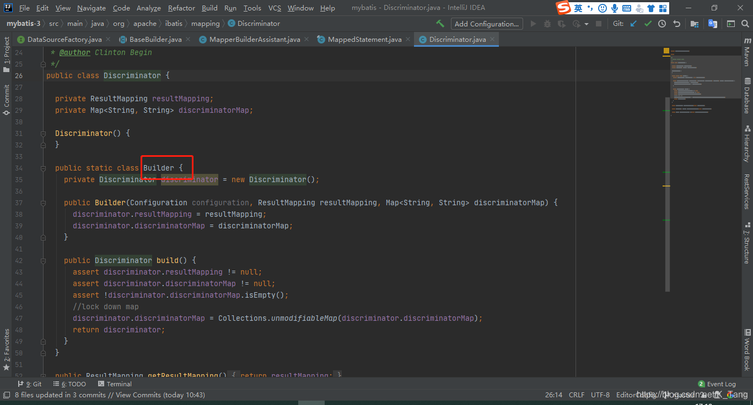
Task: Switch to DataSourceFactory.java tab
Action: click(64, 40)
